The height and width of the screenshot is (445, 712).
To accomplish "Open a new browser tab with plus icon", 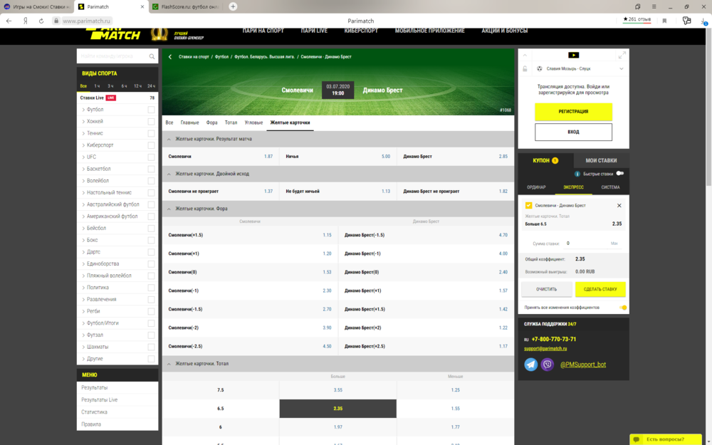I will point(233,6).
